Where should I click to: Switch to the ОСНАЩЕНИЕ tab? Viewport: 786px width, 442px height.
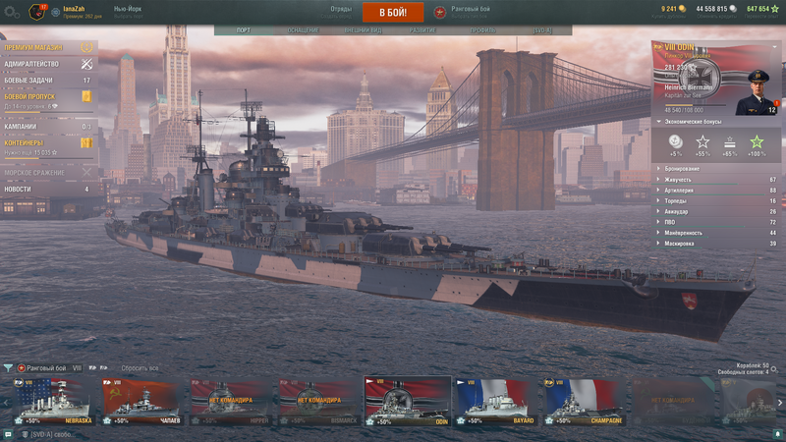(303, 30)
